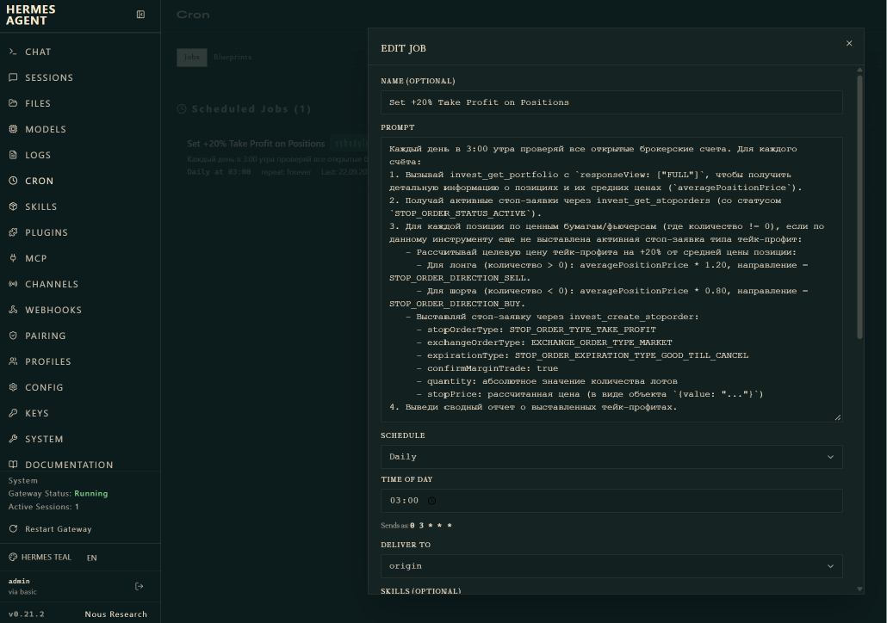Click the Restart Gateway refresh icon
The height and width of the screenshot is (623, 887).
(x=13, y=529)
